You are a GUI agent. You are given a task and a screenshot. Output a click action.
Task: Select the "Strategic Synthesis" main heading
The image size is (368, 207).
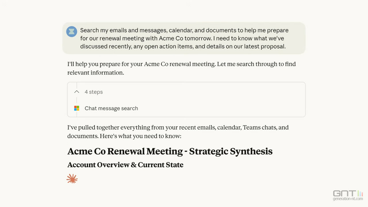231,151
